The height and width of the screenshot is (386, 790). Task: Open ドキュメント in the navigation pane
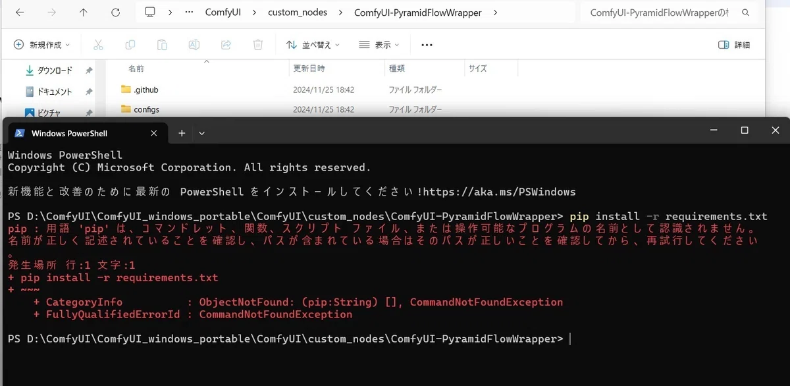[x=54, y=92]
